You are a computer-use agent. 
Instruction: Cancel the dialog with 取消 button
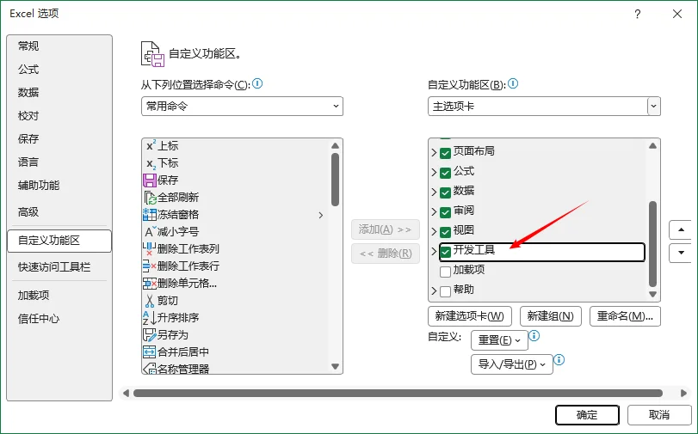[x=659, y=415]
